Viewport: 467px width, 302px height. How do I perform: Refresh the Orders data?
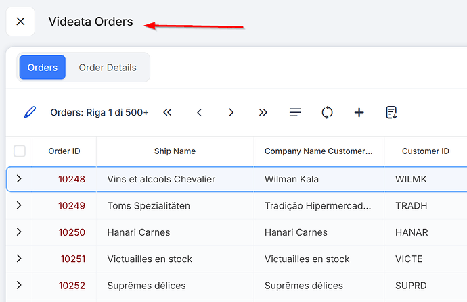327,112
